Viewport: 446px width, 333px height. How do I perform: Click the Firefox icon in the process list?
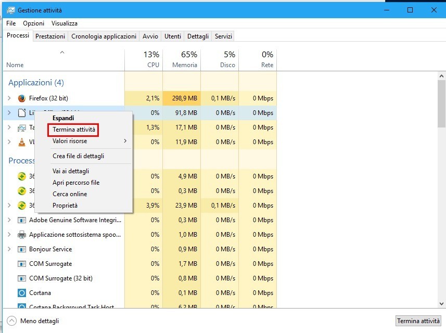[x=22, y=98]
